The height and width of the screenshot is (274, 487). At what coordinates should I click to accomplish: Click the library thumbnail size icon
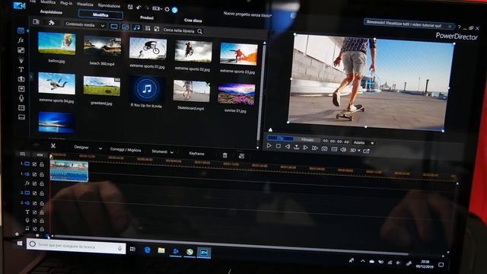point(157,29)
